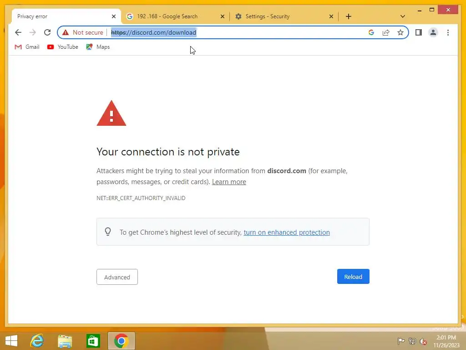The image size is (466, 350).
Task: Open Action Center flag tray icon
Action: point(401,341)
